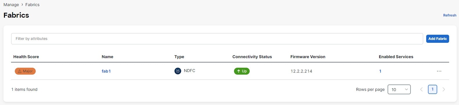Click the enabled services count 1

click(x=380, y=71)
